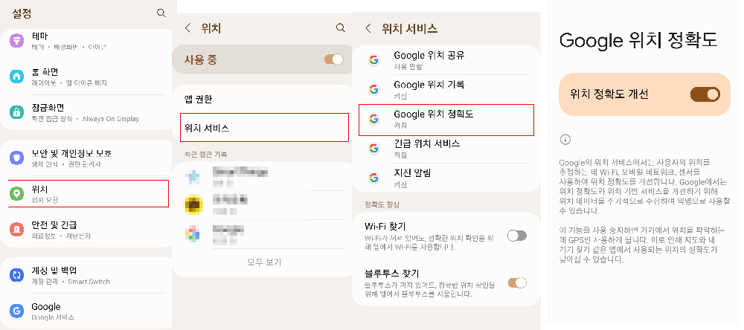Open Google 위치 기록
The image size is (744, 330).
coord(446,90)
